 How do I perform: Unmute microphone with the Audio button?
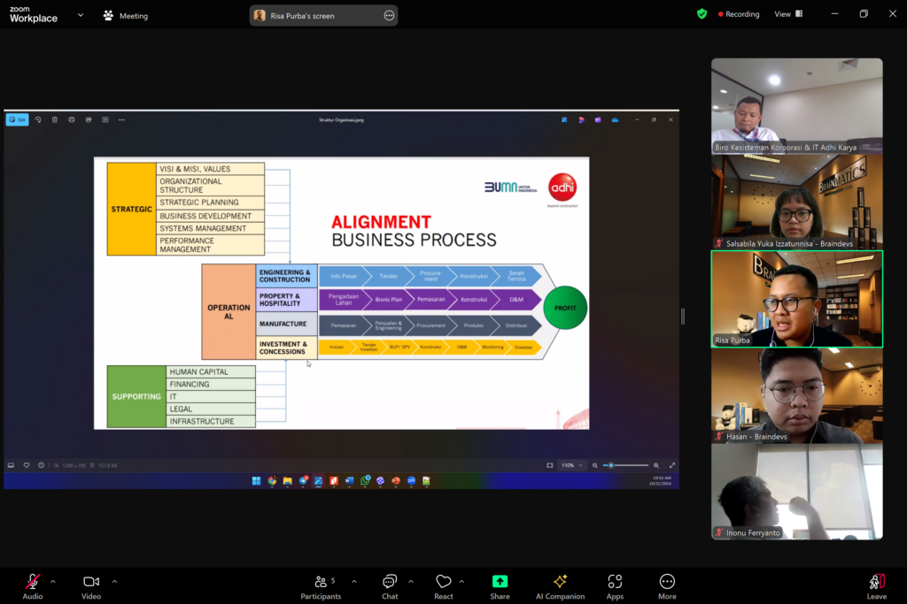32,585
